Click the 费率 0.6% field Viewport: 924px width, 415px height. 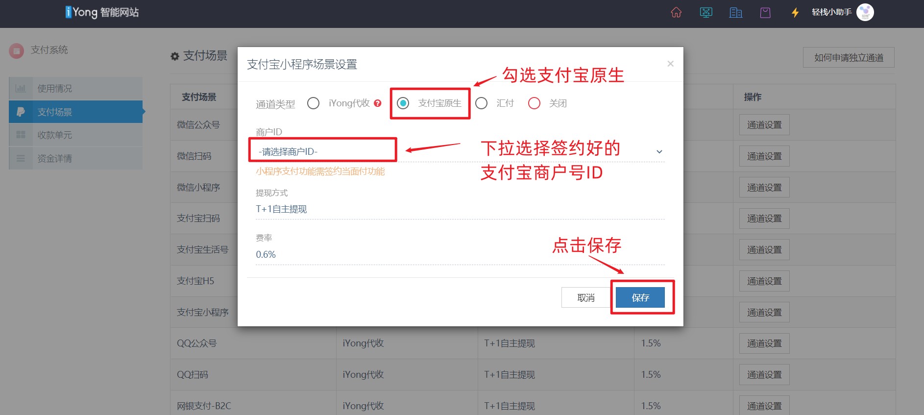(460, 255)
